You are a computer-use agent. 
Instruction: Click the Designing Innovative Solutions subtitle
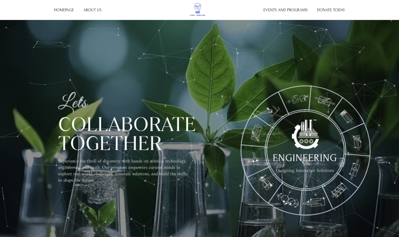click(305, 170)
